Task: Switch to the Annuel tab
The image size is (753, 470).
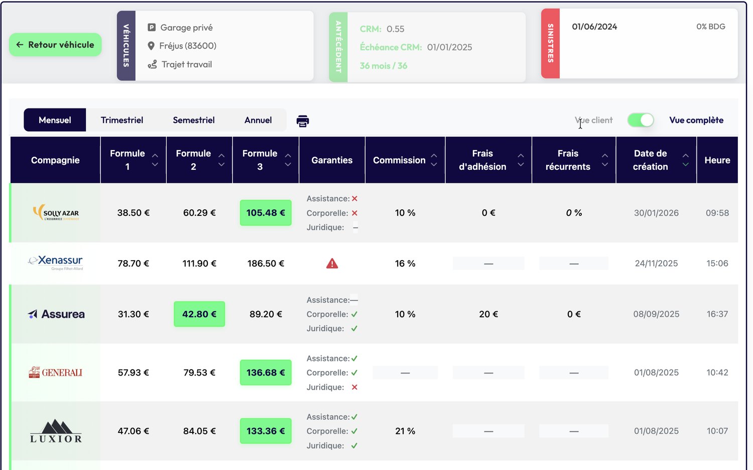Action: point(258,120)
